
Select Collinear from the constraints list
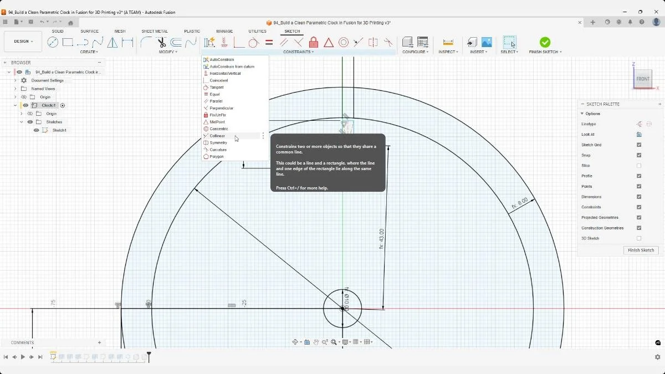[x=217, y=135]
